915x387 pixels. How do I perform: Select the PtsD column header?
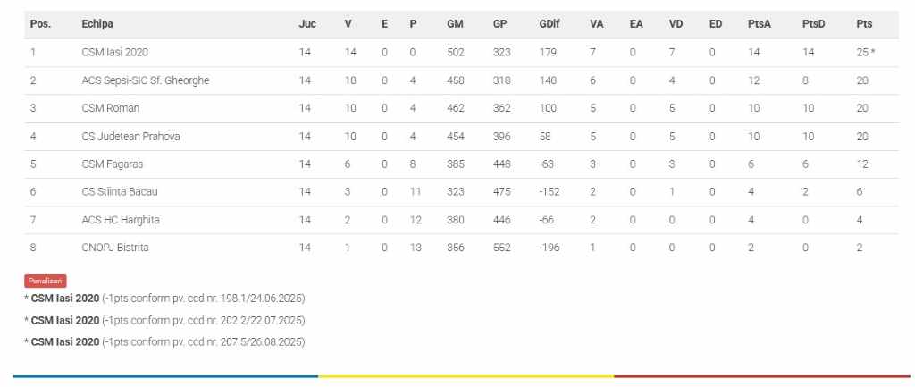[x=813, y=24]
